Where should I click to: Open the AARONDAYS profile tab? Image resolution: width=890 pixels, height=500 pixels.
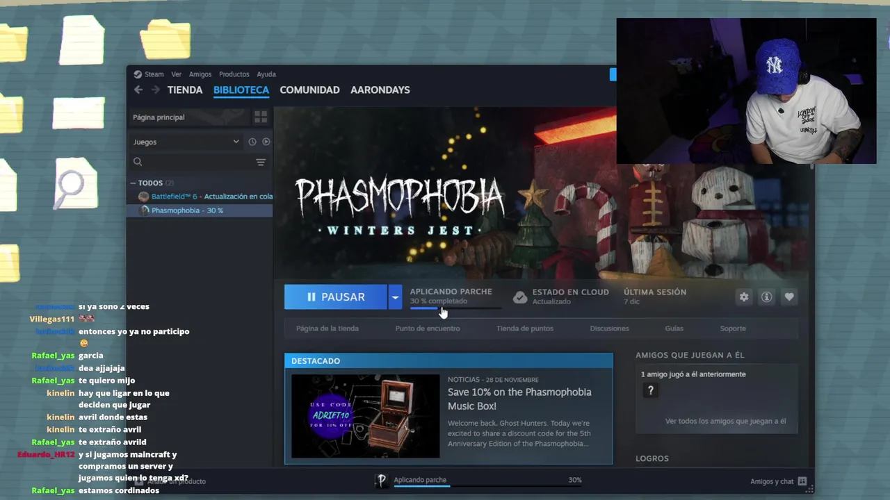click(380, 90)
